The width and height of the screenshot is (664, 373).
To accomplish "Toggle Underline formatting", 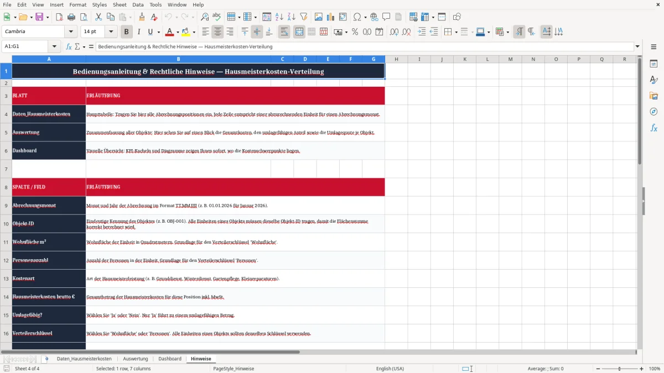I will 150,32.
